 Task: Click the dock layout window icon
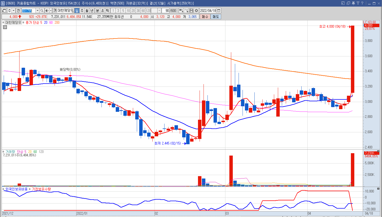point(343,3)
